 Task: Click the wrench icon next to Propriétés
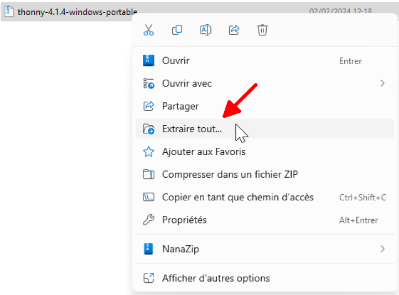148,220
